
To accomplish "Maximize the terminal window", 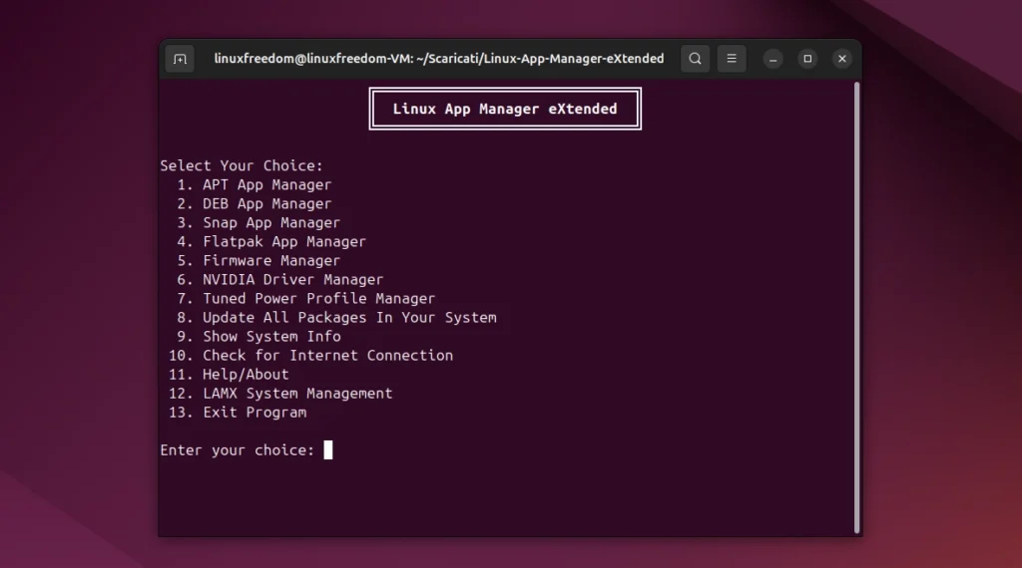I will 807,59.
